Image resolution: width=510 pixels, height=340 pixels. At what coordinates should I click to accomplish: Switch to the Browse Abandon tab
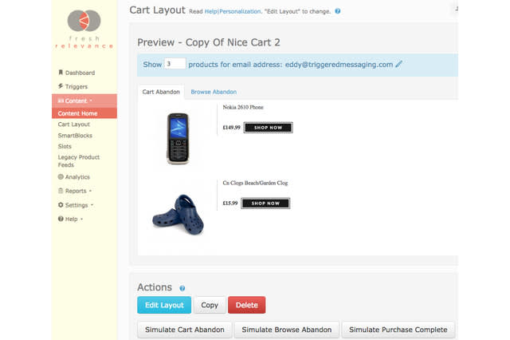tap(214, 93)
